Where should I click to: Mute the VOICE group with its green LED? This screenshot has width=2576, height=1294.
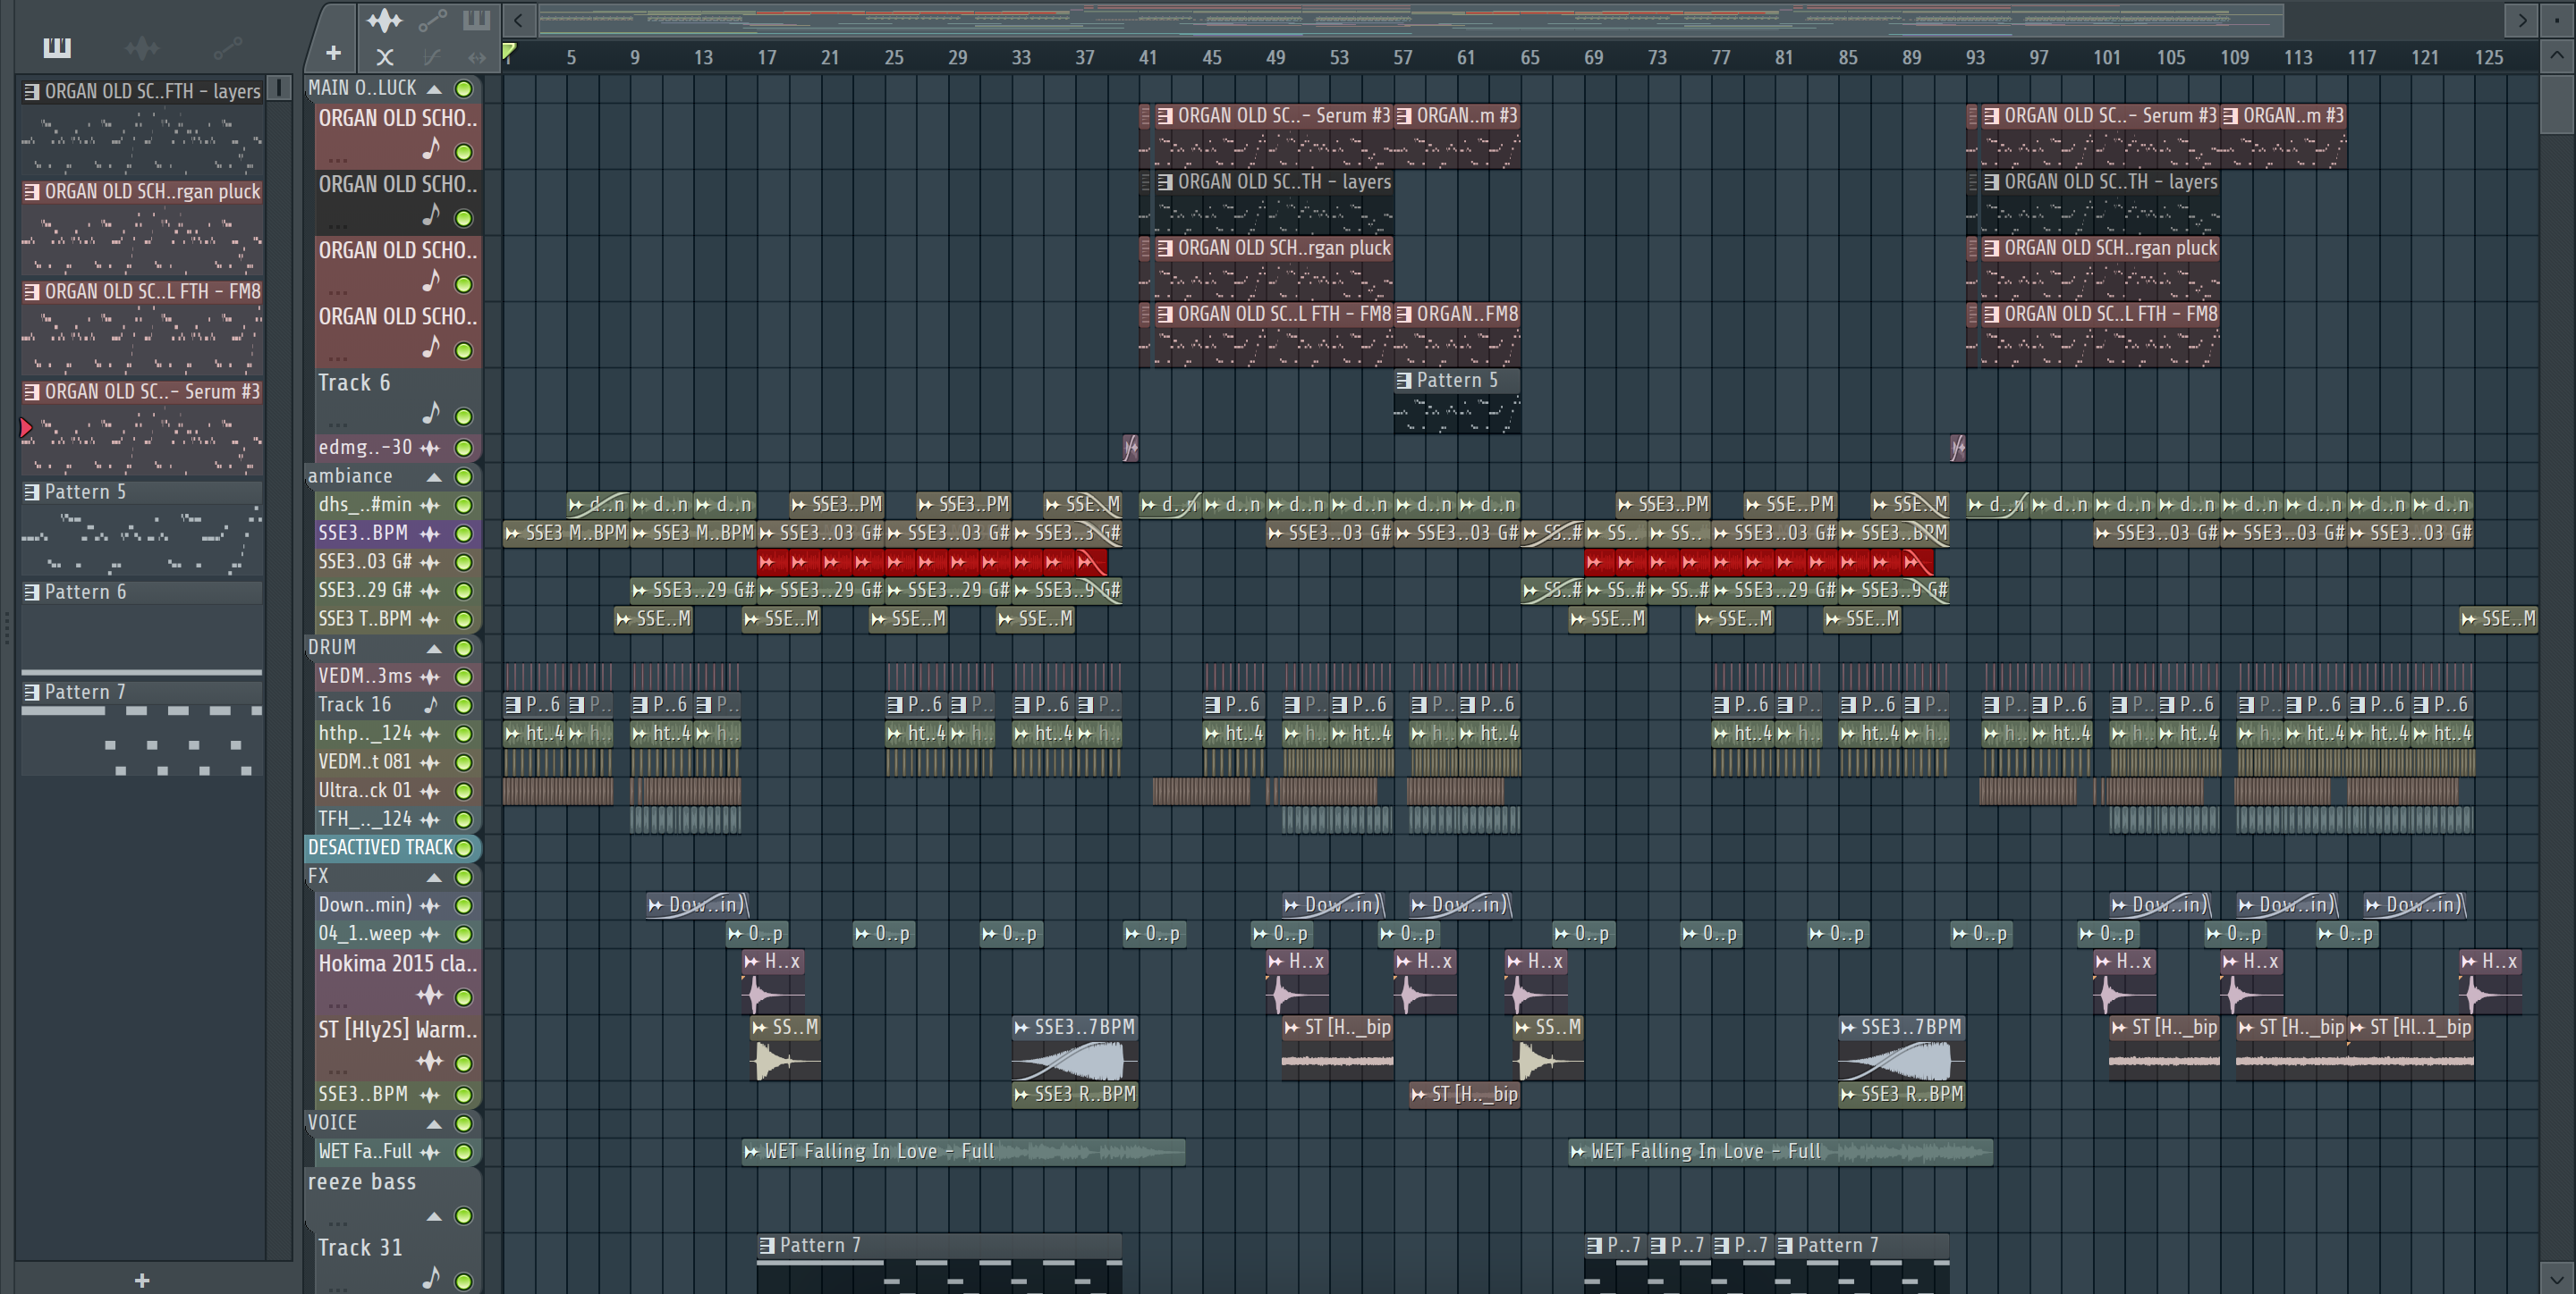click(464, 1123)
